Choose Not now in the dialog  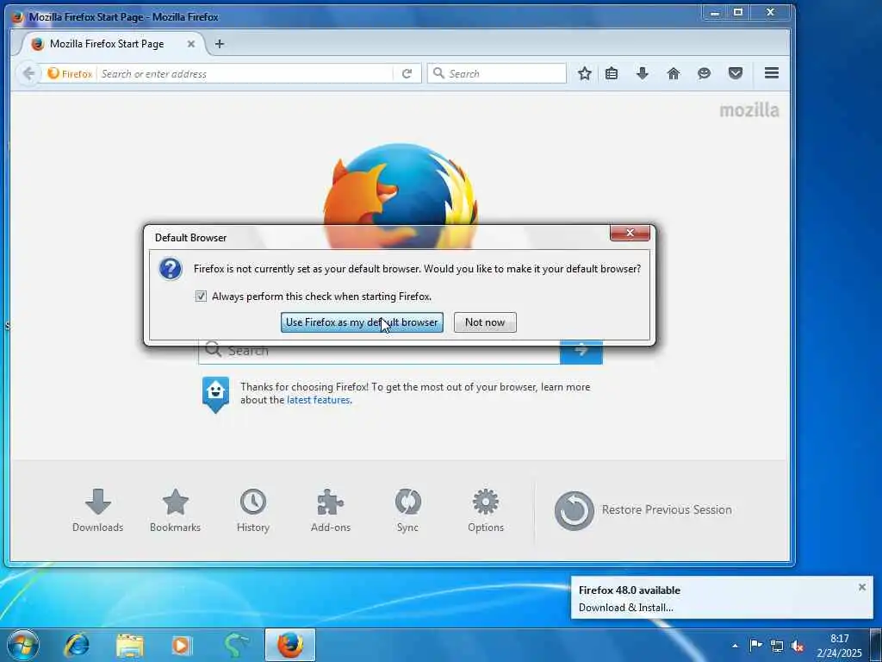485,322
